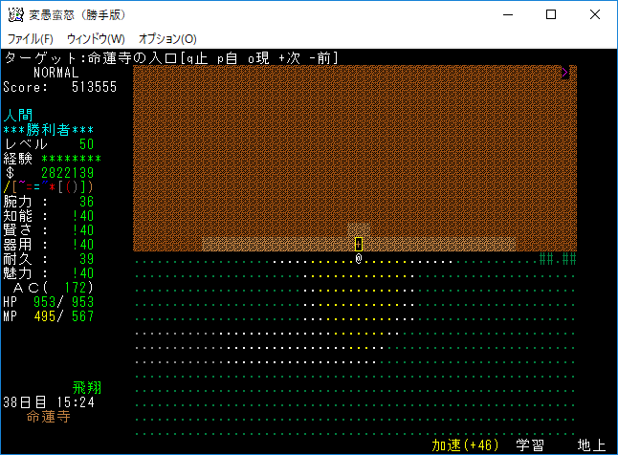Click the green experience asterisks
This screenshot has width=618, height=455.
coord(71,158)
